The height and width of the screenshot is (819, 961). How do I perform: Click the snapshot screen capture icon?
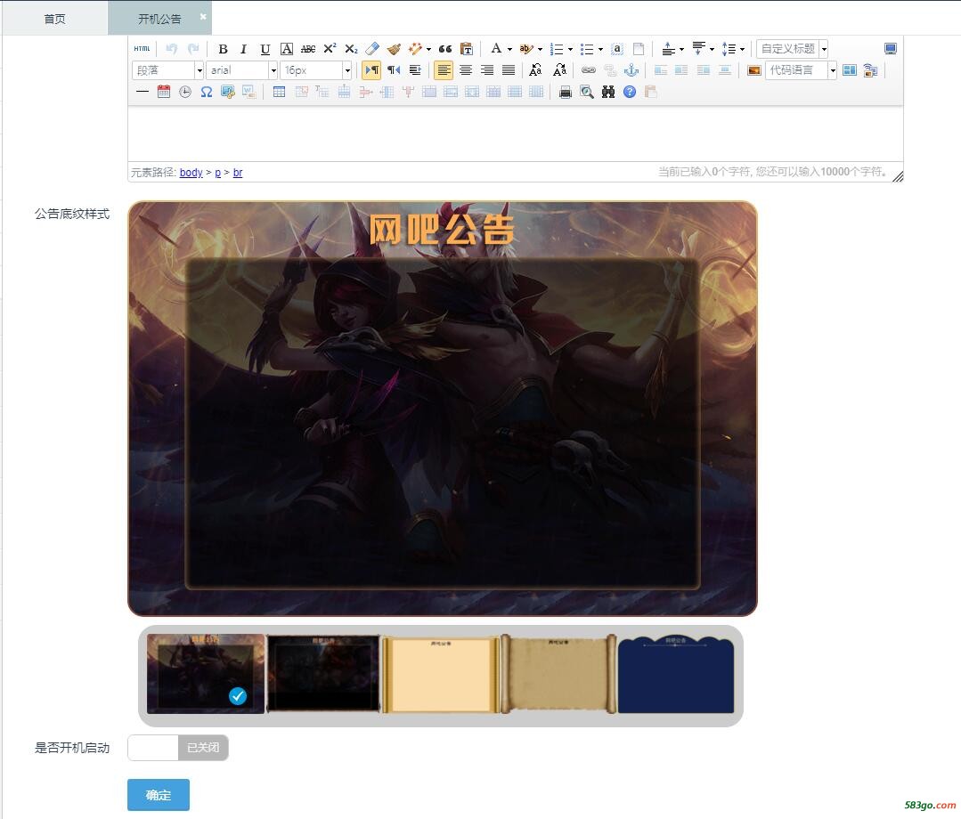[x=228, y=92]
